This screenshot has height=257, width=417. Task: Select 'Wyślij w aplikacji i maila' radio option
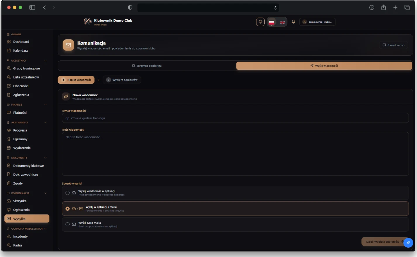68,209
